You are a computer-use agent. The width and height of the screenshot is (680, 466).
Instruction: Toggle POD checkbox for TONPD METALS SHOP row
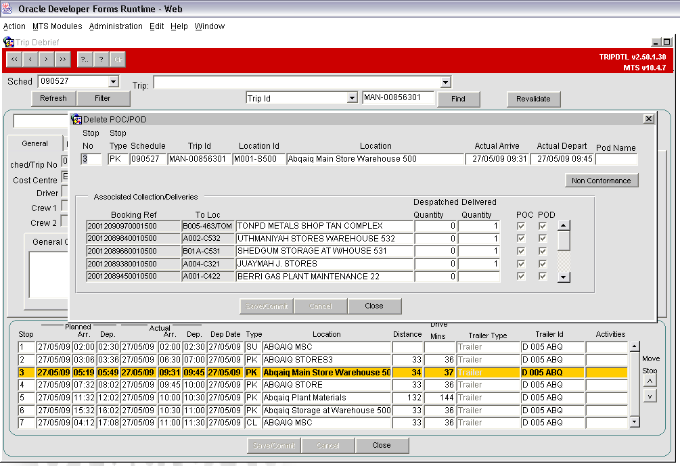click(x=543, y=226)
